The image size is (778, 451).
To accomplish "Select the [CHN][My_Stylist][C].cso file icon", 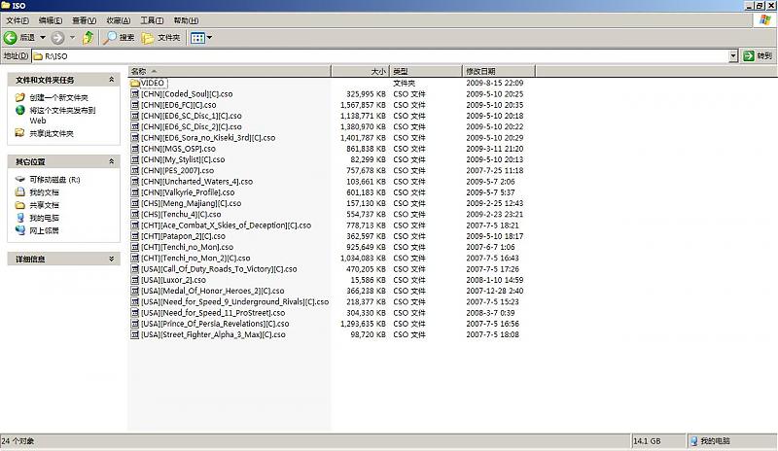I will (134, 159).
